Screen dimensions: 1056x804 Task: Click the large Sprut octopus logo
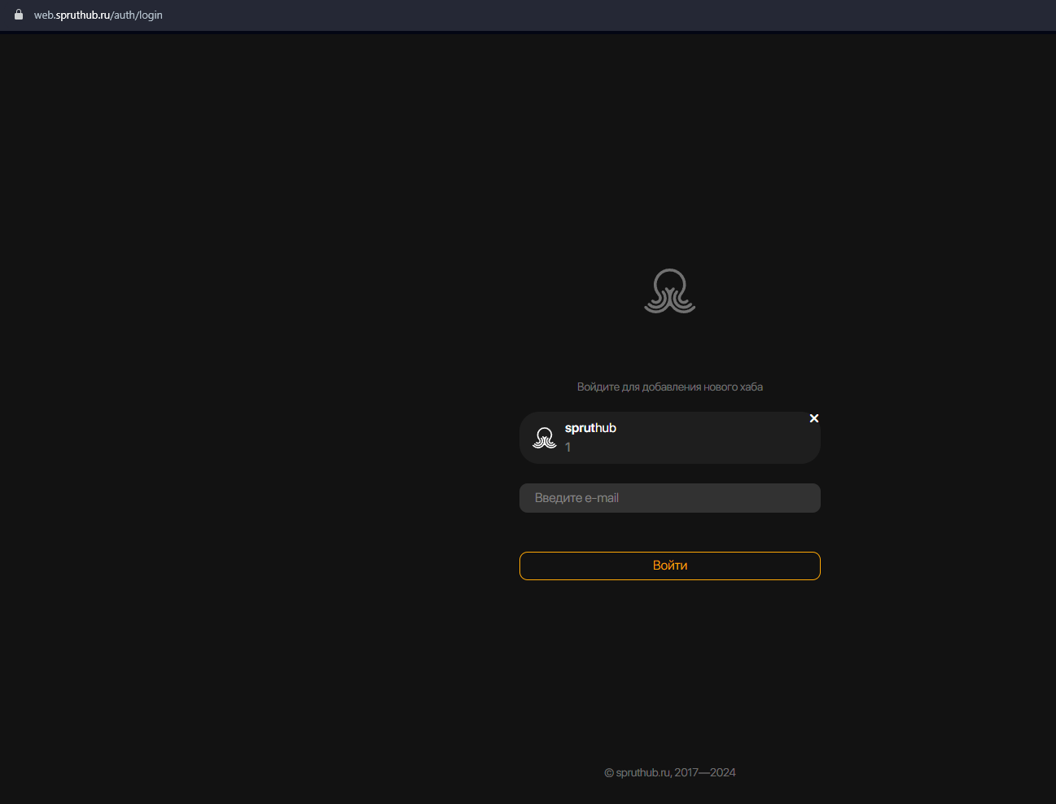click(670, 291)
